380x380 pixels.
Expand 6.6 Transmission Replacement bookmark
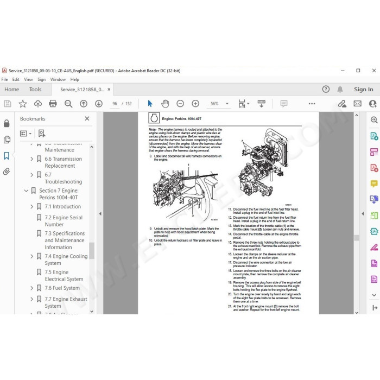tap(31, 159)
